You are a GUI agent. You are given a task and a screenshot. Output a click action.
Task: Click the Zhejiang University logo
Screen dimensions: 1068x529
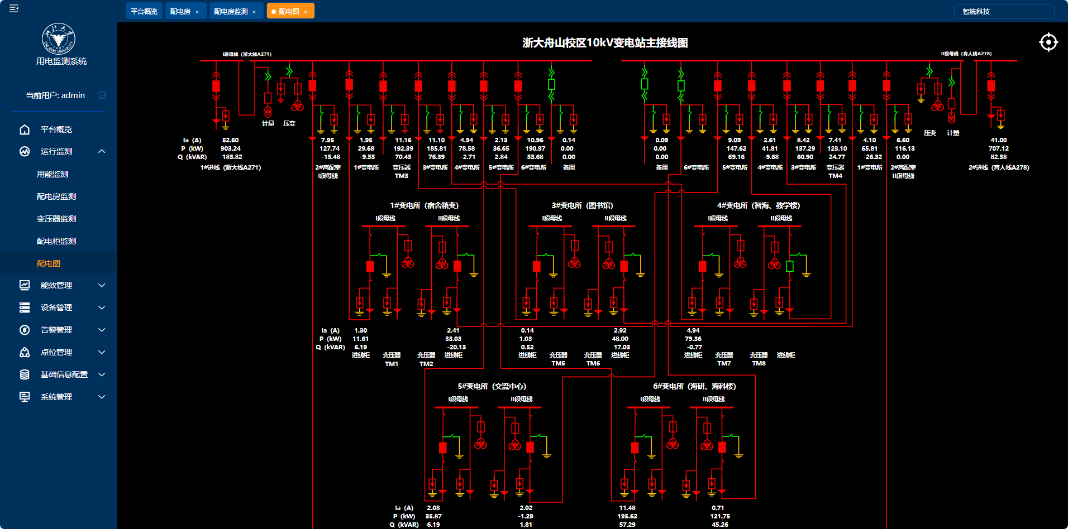coord(59,39)
